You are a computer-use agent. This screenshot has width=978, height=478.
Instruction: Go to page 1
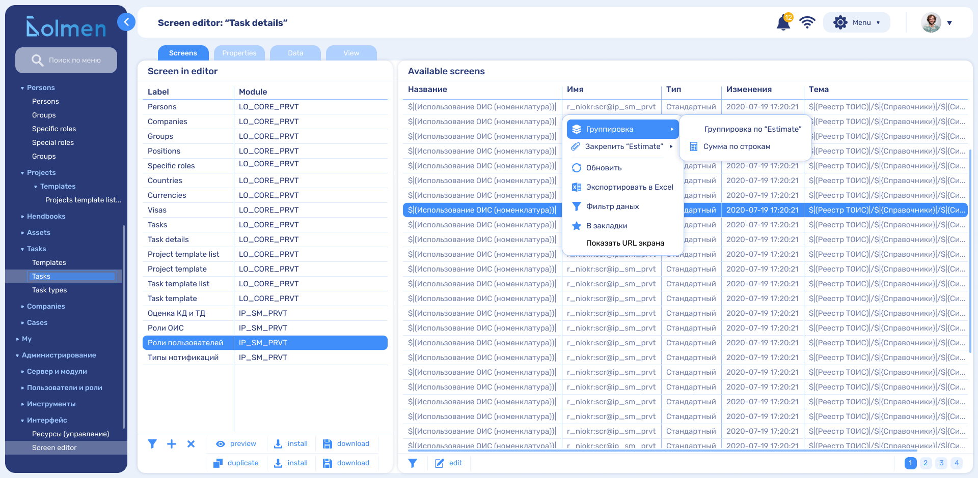coord(911,463)
